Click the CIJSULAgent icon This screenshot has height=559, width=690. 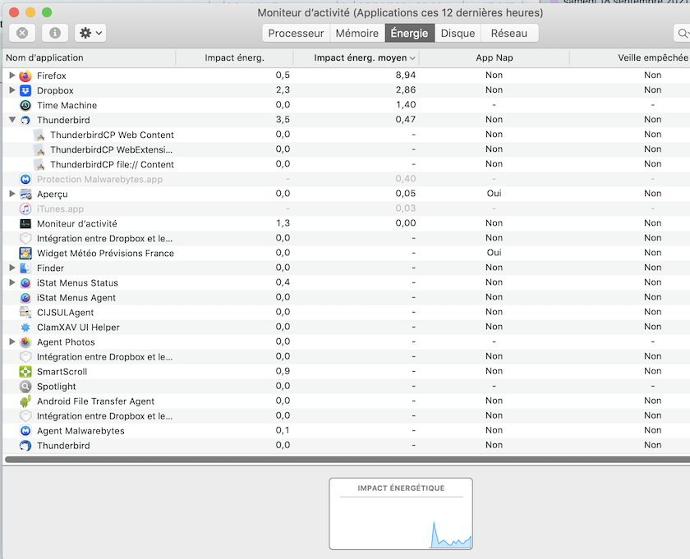25,312
